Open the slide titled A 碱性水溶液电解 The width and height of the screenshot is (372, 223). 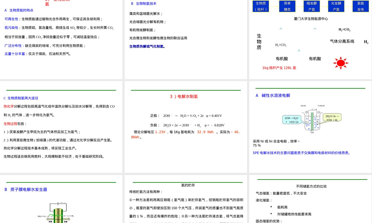310,127
